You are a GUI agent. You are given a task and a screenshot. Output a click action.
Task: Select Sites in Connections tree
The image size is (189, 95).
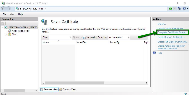[x=14, y=34]
